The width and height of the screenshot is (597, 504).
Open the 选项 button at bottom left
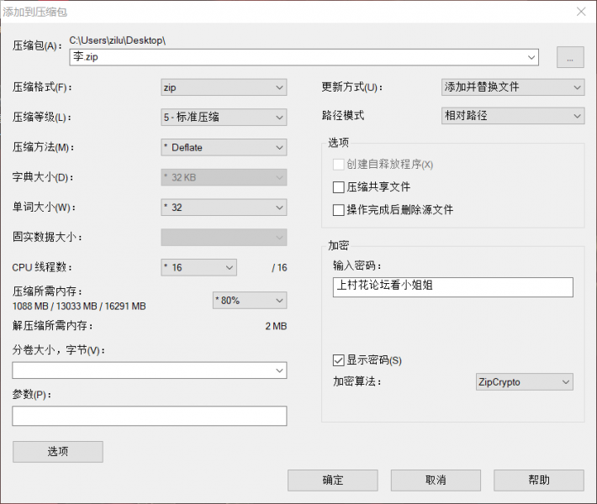tap(58, 452)
